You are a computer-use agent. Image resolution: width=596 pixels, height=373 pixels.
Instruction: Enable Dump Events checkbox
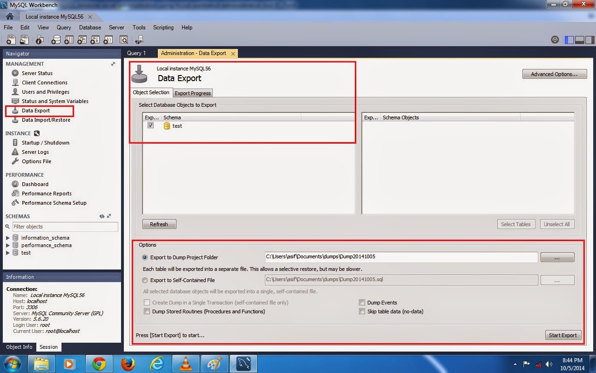click(x=362, y=303)
